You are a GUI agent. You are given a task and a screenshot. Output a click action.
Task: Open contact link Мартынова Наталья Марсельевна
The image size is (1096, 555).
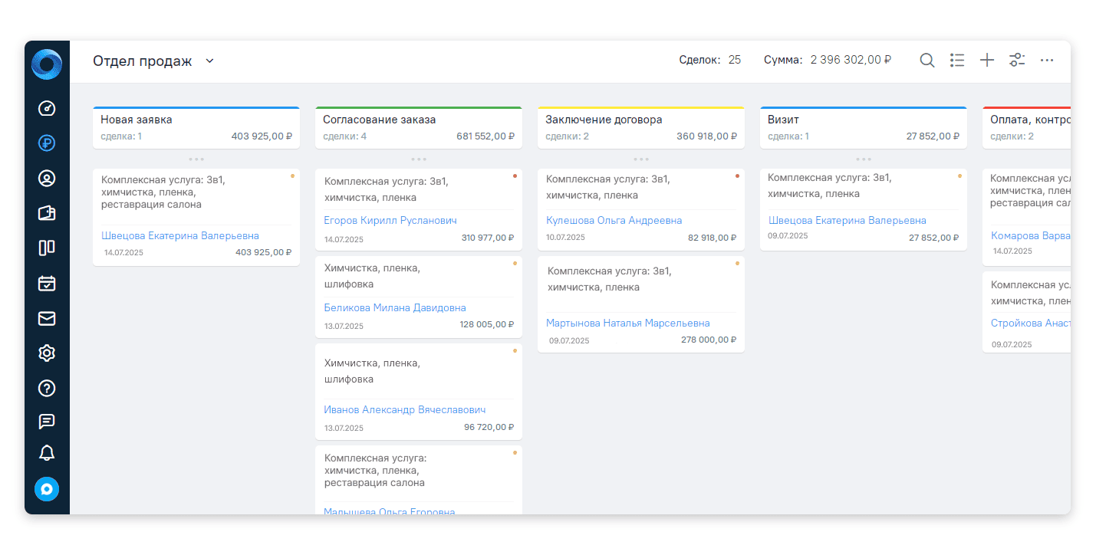(627, 323)
